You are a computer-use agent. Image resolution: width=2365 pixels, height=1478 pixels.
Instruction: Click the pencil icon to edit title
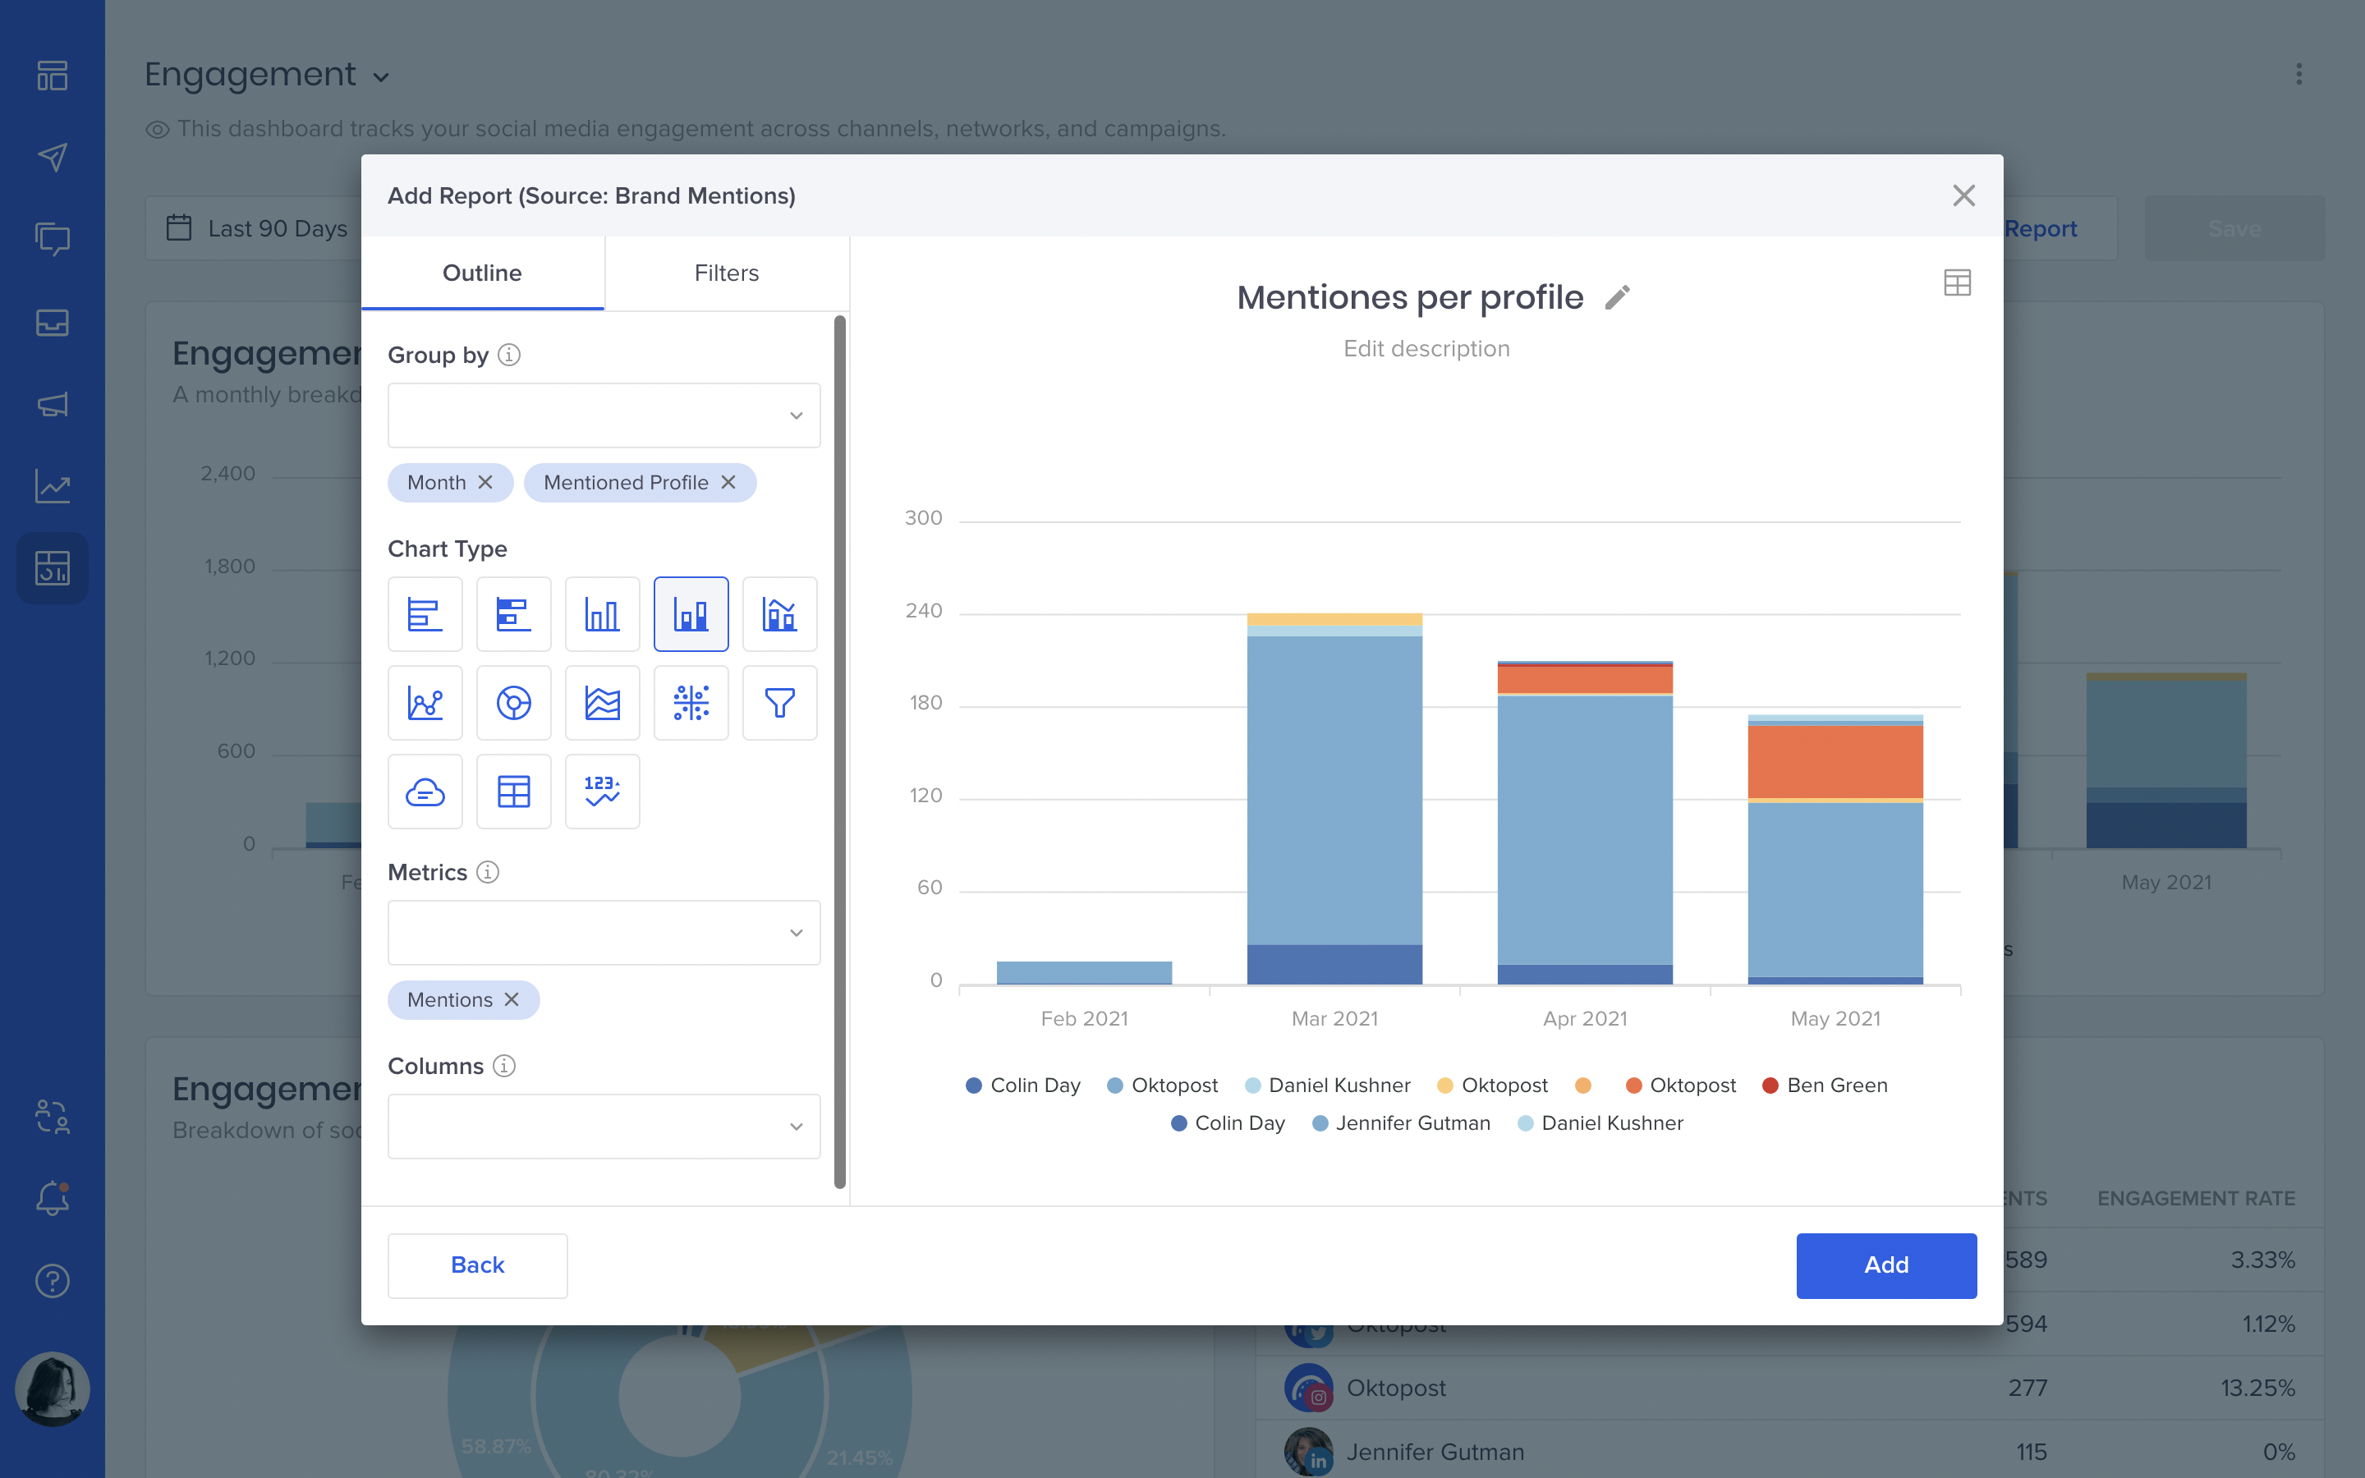[x=1618, y=297]
